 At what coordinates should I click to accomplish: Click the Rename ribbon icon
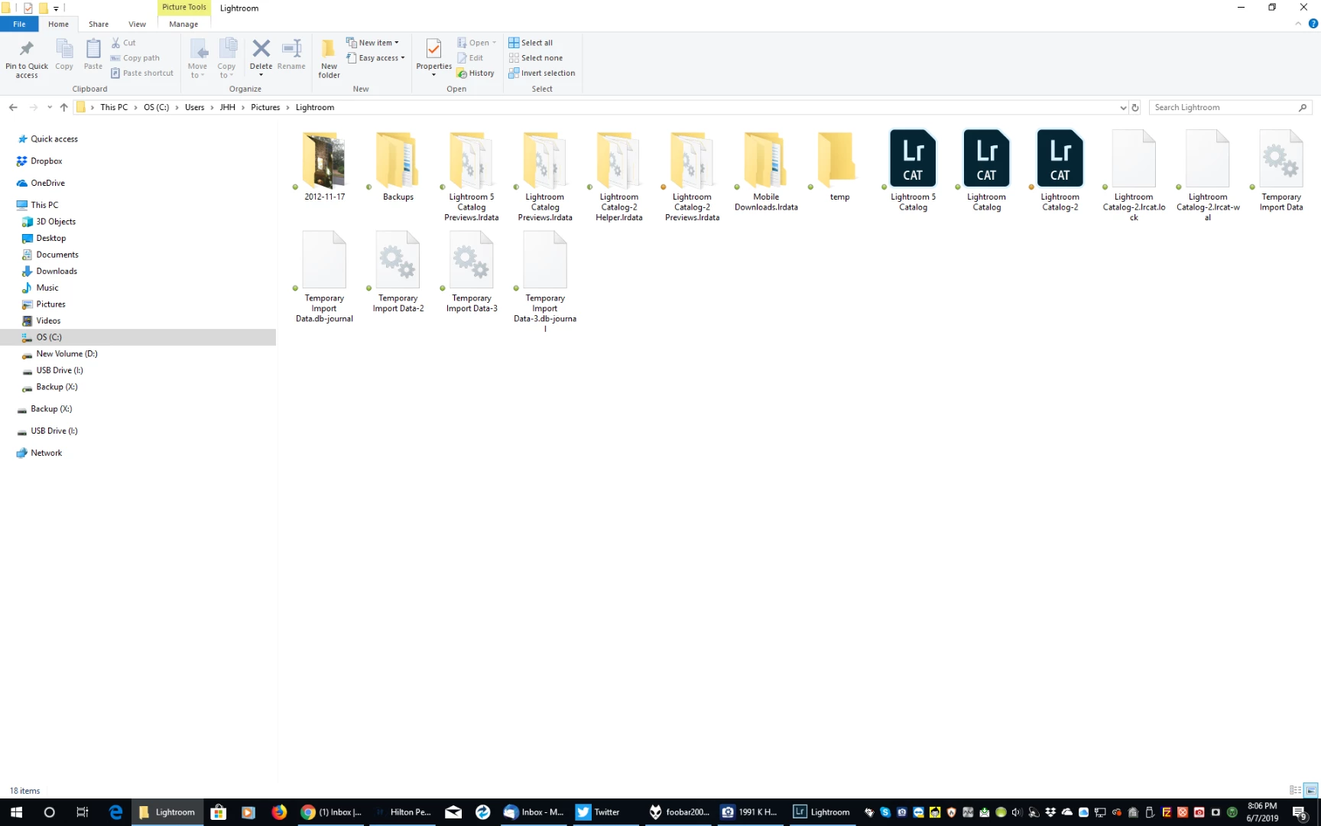pos(291,55)
